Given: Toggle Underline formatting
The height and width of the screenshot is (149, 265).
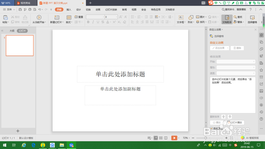Looking at the screenshot, I should point(98,22).
